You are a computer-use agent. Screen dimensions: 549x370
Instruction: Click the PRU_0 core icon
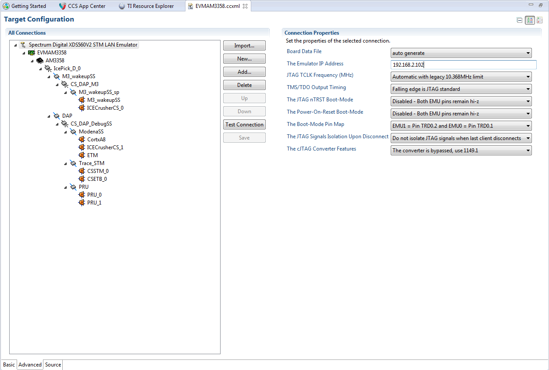click(82, 195)
